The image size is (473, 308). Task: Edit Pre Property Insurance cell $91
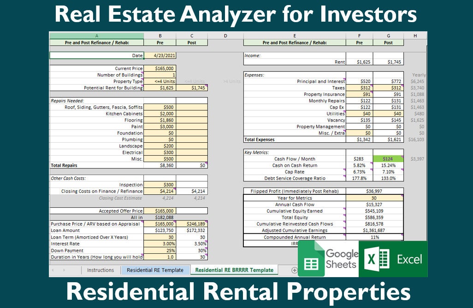[x=360, y=94]
